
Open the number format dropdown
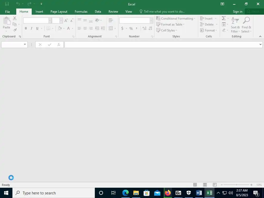[x=151, y=20]
